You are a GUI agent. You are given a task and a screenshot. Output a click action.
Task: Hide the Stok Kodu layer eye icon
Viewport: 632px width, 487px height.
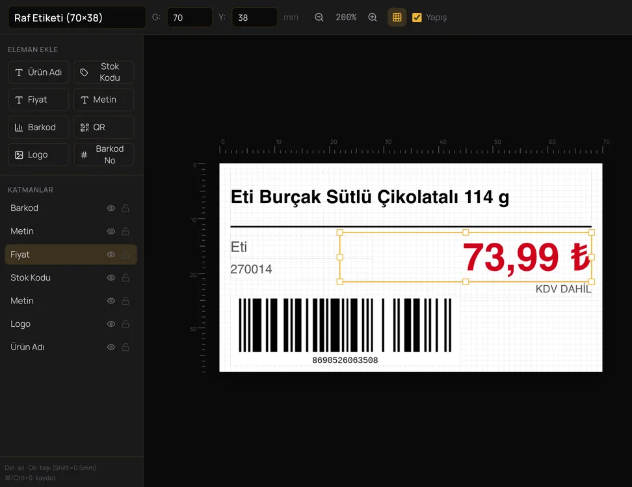pyautogui.click(x=111, y=277)
